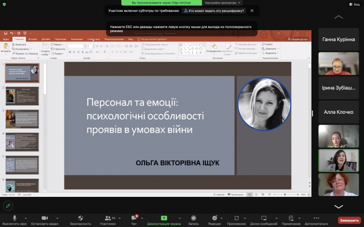364x227 pixels.
Task: Open the Вставка ribbon tab
Action: click(33, 39)
